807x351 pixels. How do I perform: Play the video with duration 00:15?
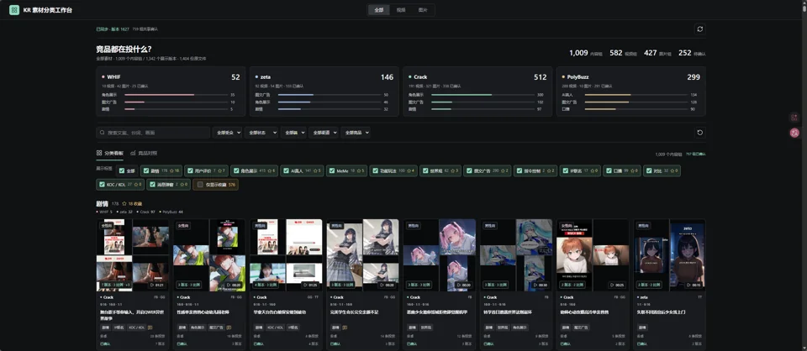click(x=695, y=285)
